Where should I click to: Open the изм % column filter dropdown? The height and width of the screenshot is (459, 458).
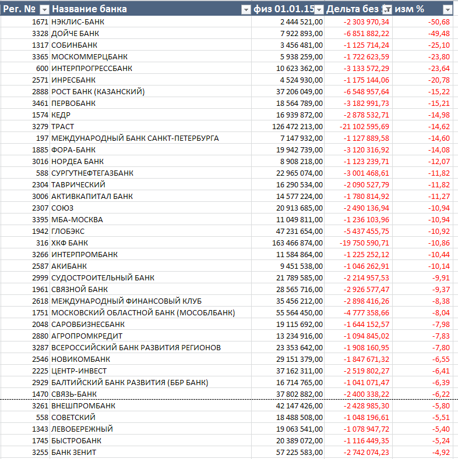pos(448,10)
